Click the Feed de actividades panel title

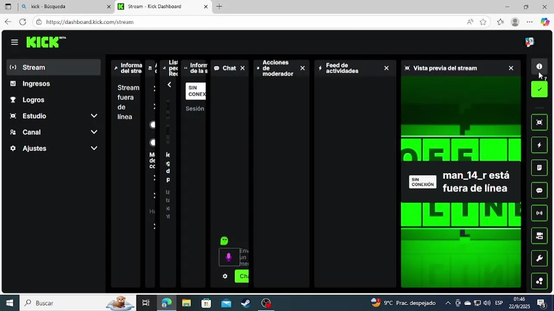point(342,68)
